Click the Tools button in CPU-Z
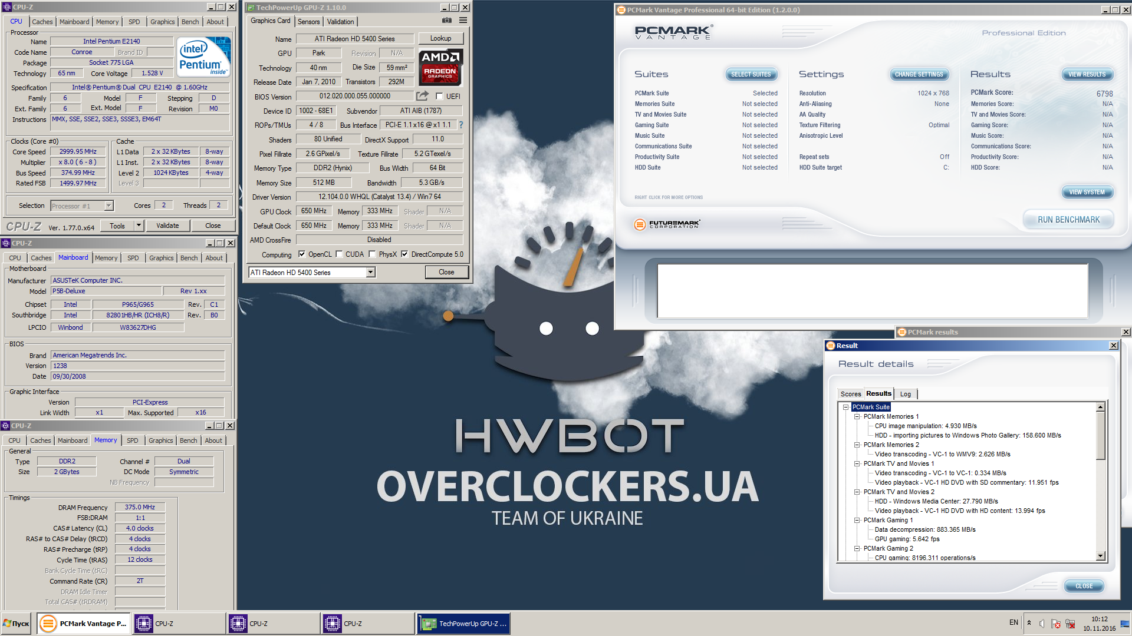The height and width of the screenshot is (636, 1132). tap(117, 226)
